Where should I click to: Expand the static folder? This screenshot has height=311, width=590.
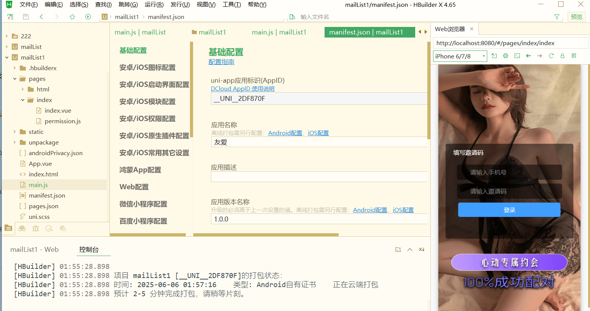15,132
